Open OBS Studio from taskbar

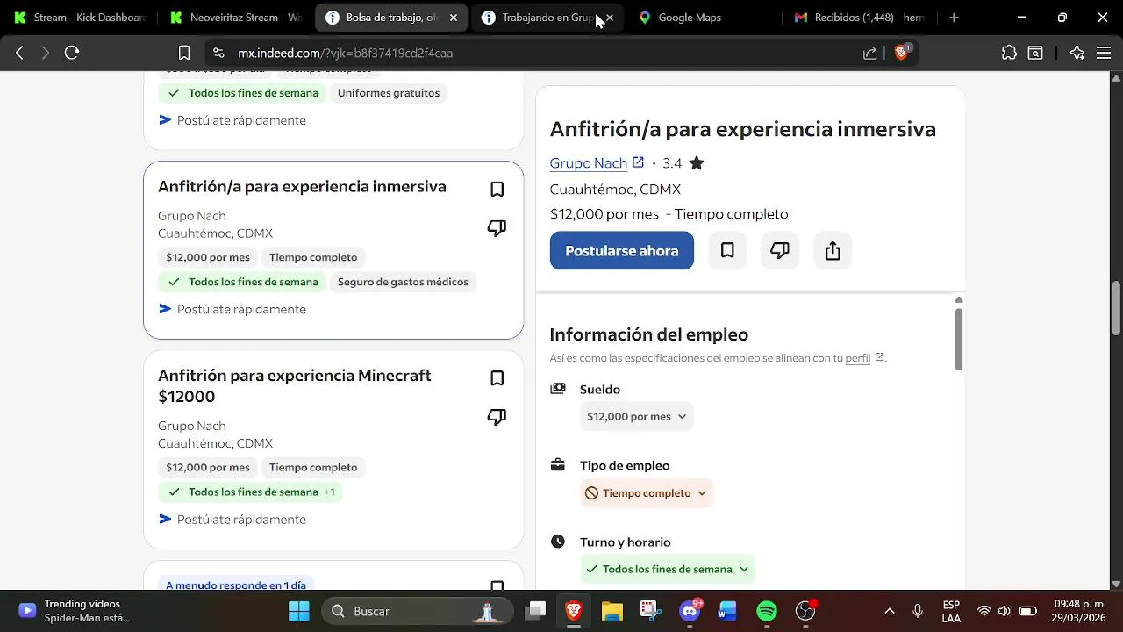pyautogui.click(x=805, y=611)
